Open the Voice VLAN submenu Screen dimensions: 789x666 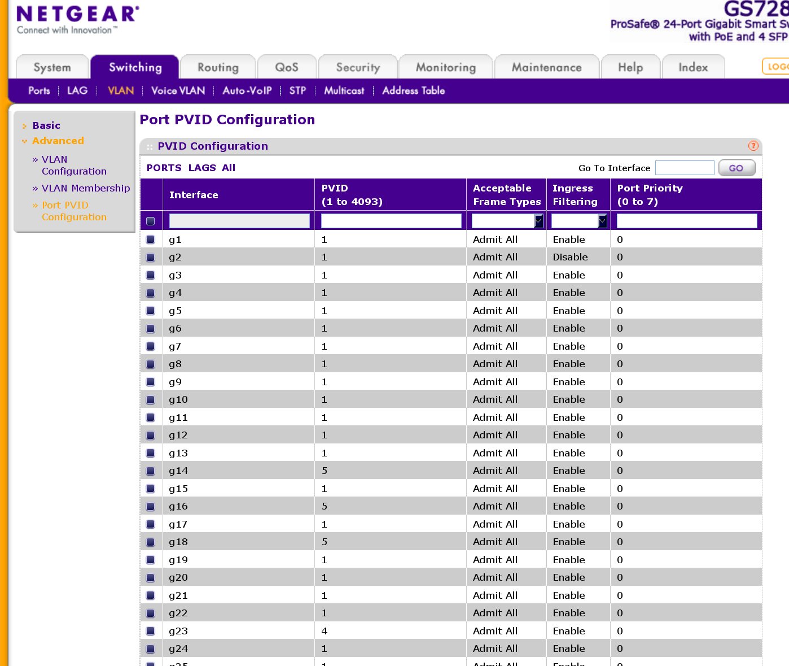tap(178, 90)
